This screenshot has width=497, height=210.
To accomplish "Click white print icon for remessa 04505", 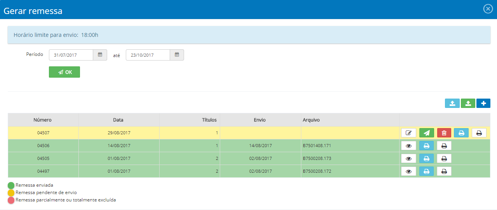I will tap(444, 158).
